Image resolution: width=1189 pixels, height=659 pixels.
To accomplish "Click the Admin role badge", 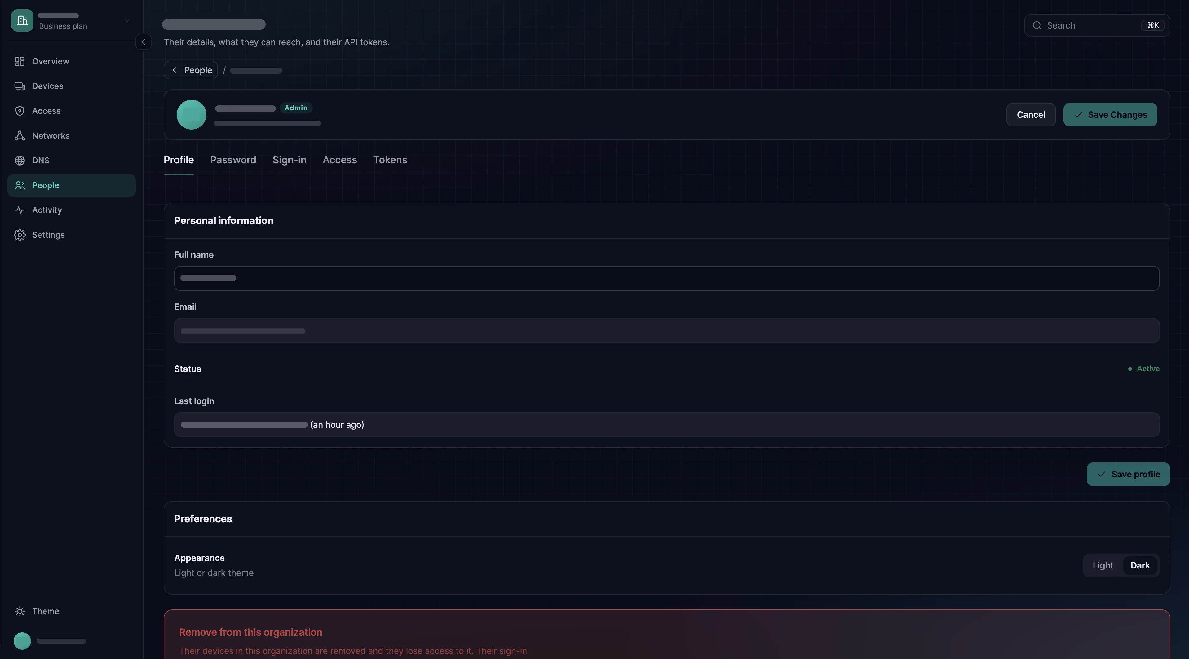I will 296,108.
